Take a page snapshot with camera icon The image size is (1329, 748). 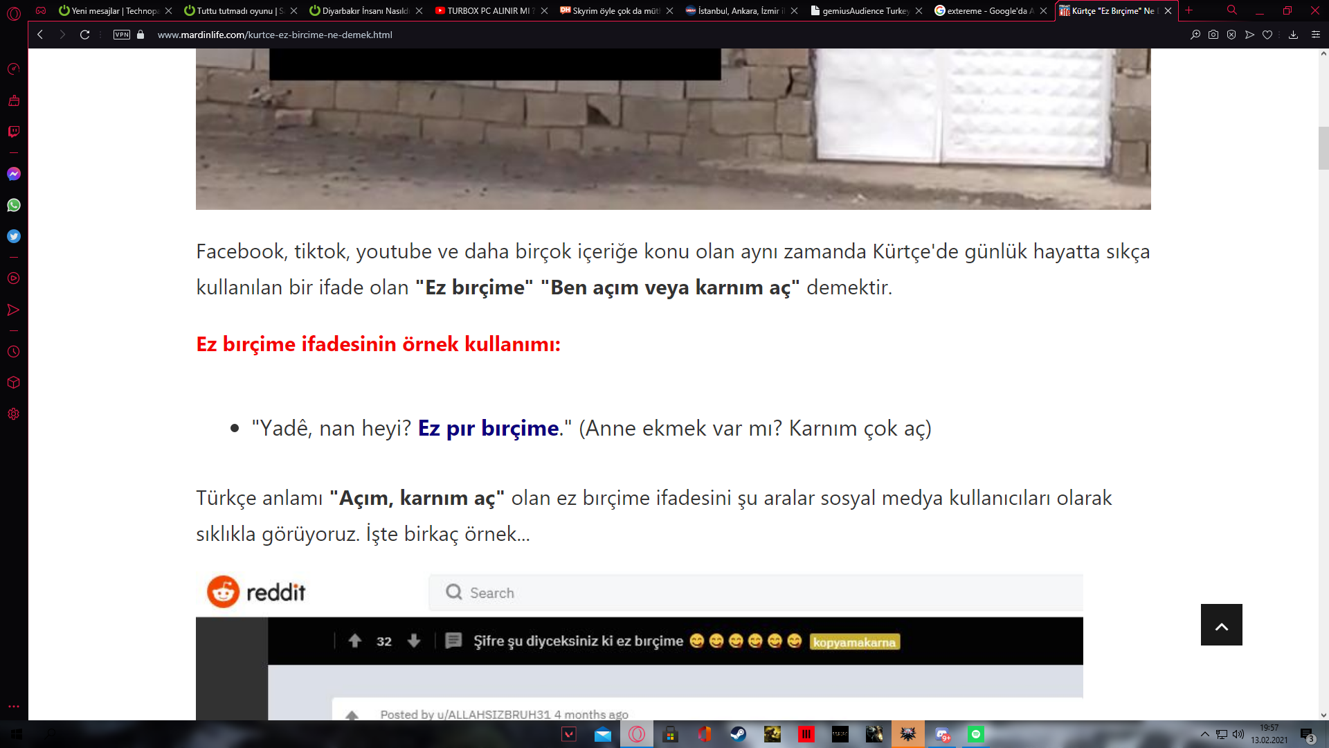[x=1213, y=35]
